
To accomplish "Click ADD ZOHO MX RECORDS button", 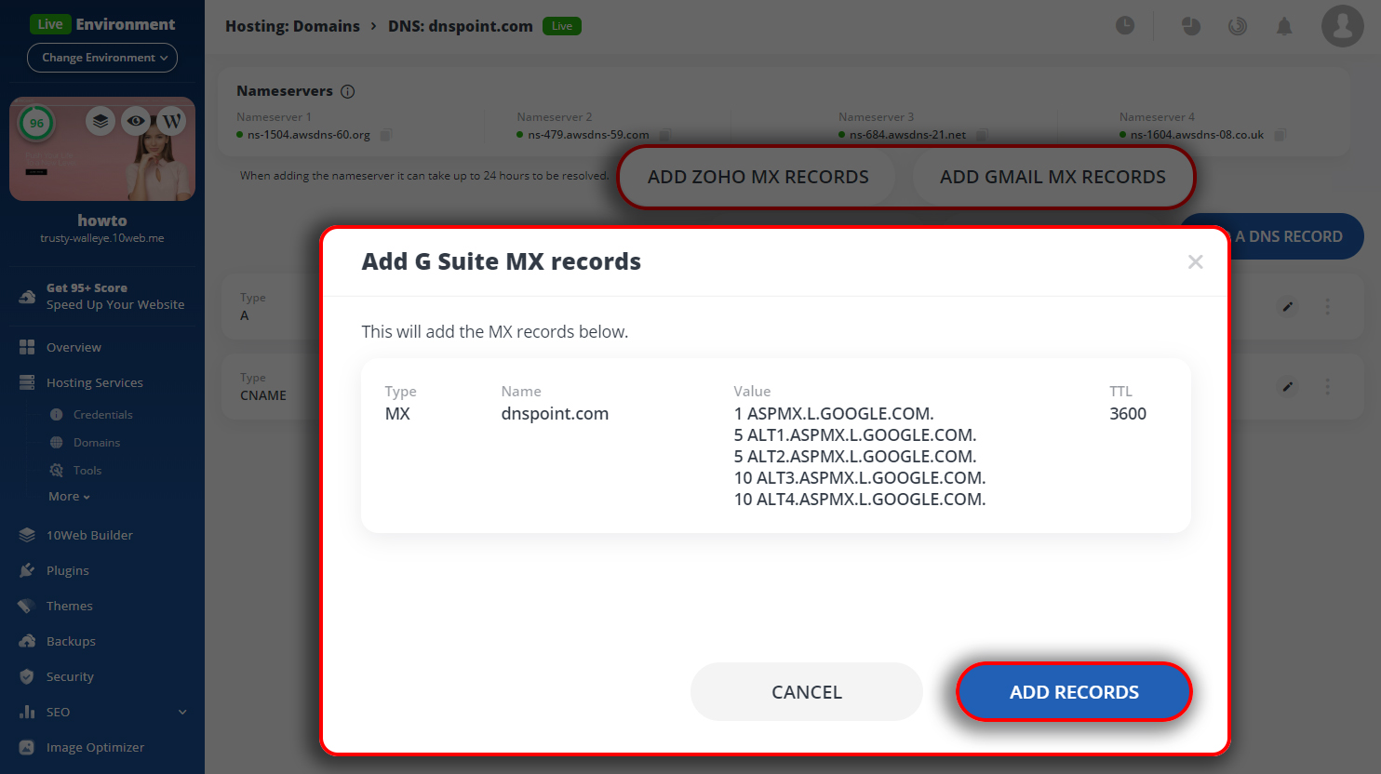I will pos(758,177).
